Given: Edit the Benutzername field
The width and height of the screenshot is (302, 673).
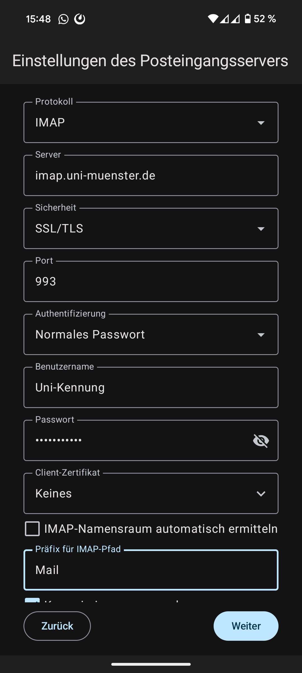Looking at the screenshot, I should 151,388.
